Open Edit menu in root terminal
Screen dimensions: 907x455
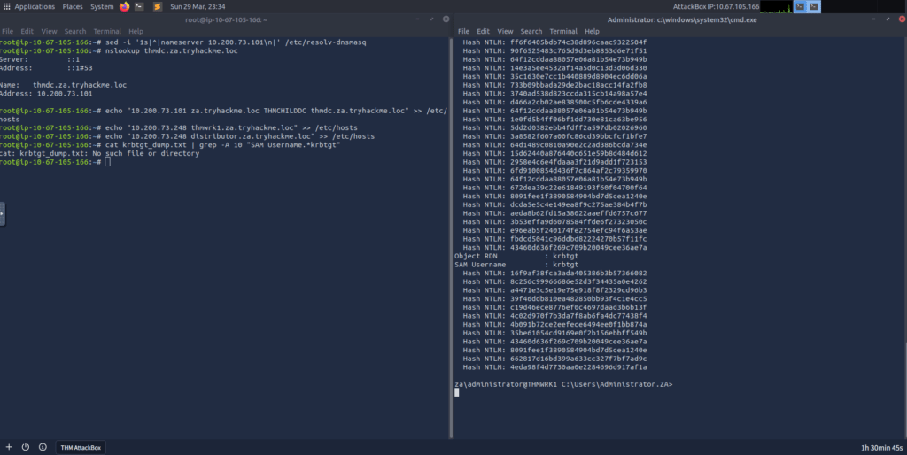[27, 31]
